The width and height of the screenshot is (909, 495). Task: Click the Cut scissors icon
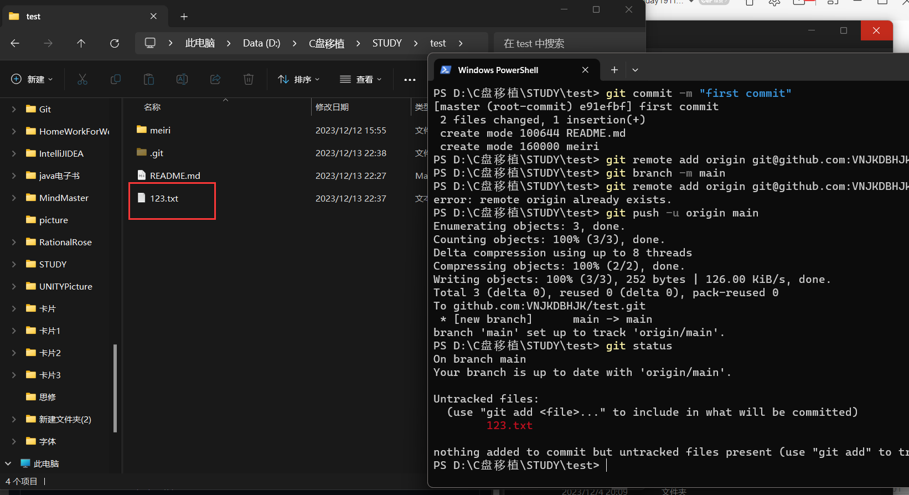click(x=82, y=79)
